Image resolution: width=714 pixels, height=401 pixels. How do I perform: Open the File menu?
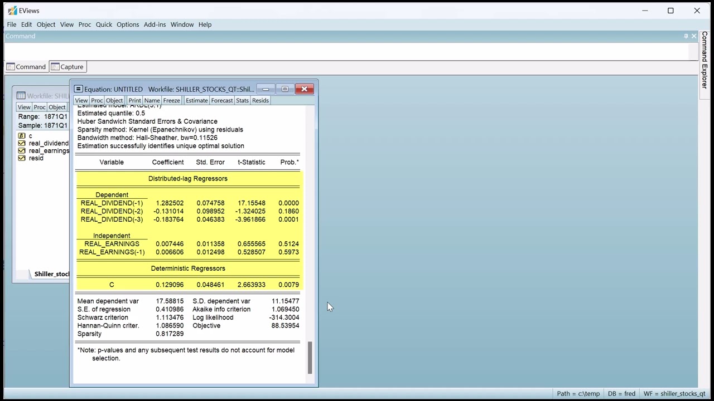click(12, 25)
